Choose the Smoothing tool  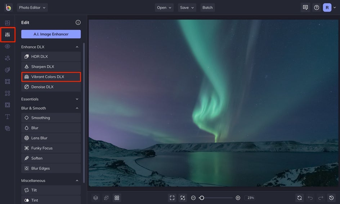point(51,118)
